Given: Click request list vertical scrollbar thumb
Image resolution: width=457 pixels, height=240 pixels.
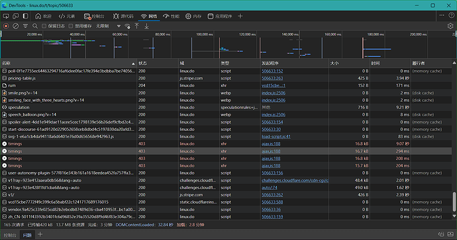Looking at the screenshot, I should pos(454,202).
